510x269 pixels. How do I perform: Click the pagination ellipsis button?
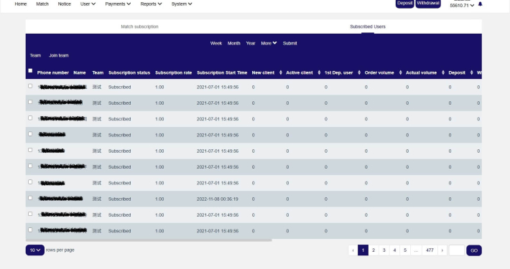(x=416, y=250)
